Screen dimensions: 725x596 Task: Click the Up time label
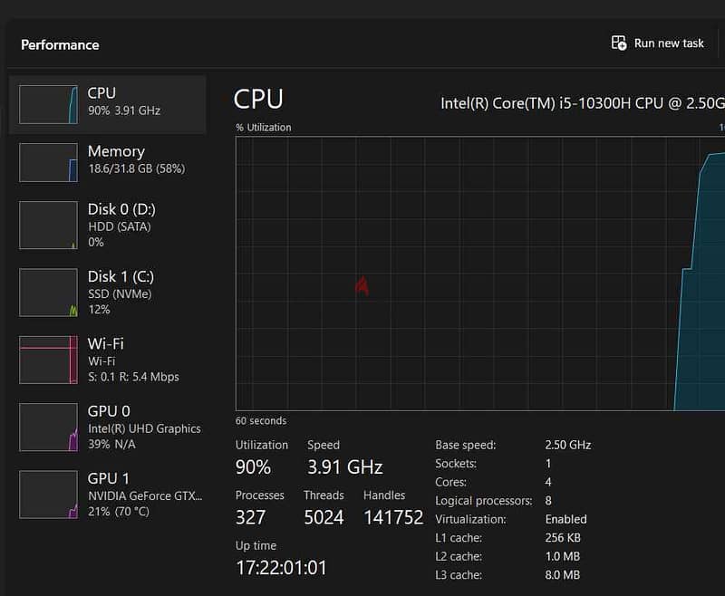(x=256, y=545)
